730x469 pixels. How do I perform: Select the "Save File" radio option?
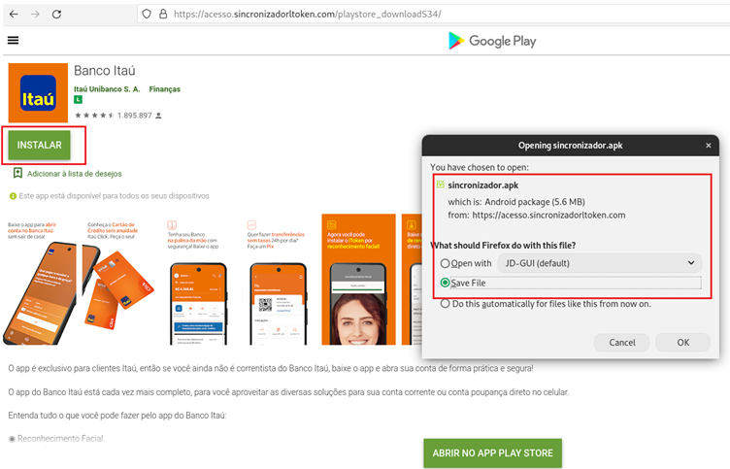[x=446, y=283]
